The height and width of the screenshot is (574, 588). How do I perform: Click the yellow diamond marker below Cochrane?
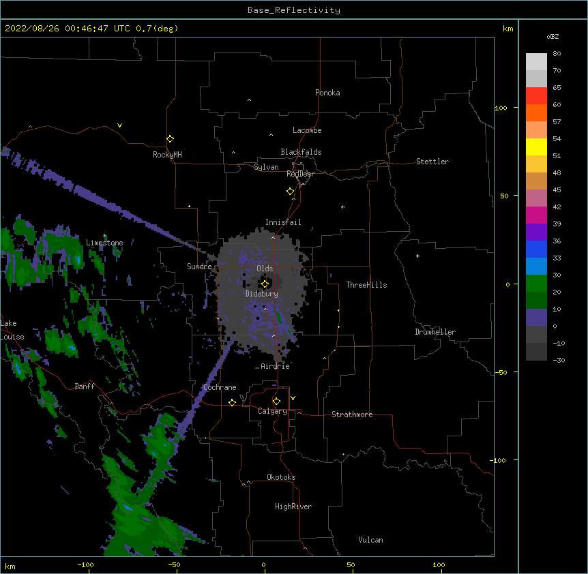point(232,402)
